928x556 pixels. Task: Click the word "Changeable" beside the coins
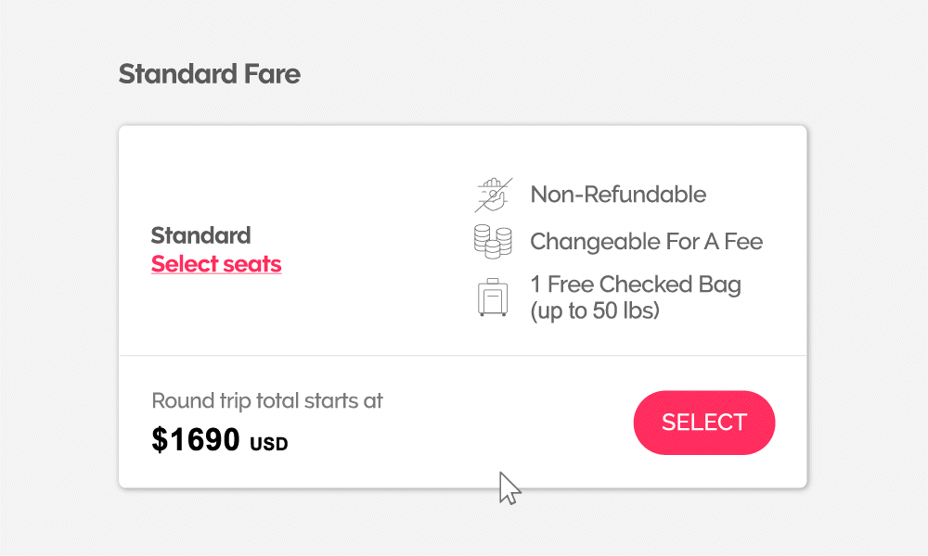click(x=587, y=242)
